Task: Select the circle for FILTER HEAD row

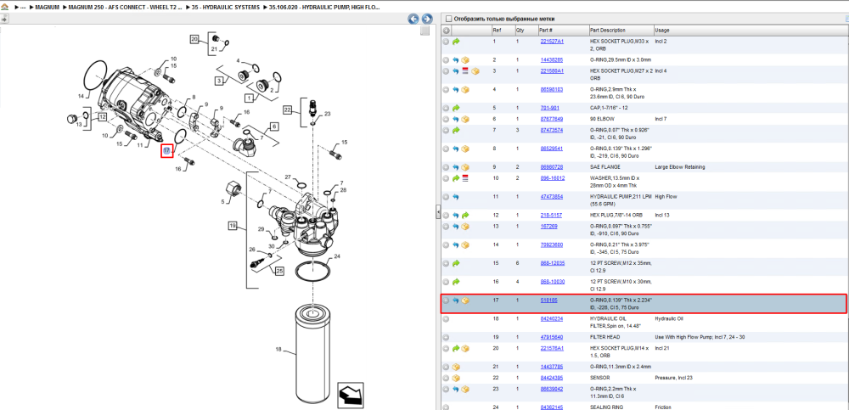Action: tap(446, 337)
